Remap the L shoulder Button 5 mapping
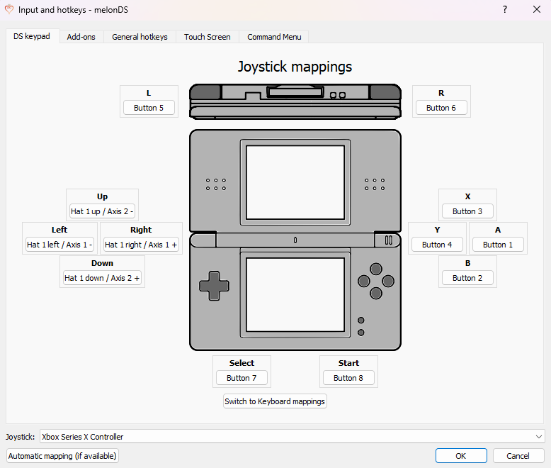The height and width of the screenshot is (468, 551). coord(149,108)
